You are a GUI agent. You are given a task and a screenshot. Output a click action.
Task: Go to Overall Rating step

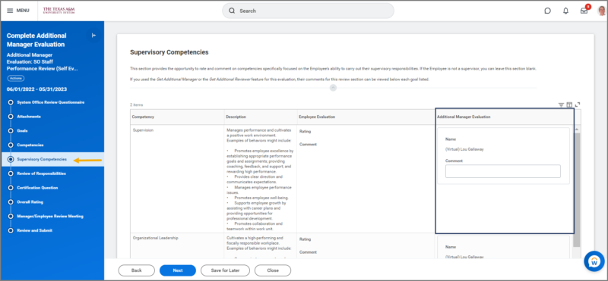(x=30, y=202)
